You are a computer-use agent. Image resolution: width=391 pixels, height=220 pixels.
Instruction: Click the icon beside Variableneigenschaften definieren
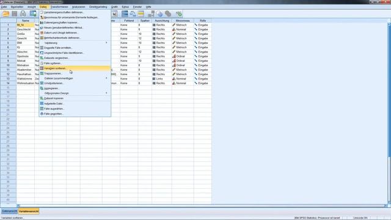[42, 12]
